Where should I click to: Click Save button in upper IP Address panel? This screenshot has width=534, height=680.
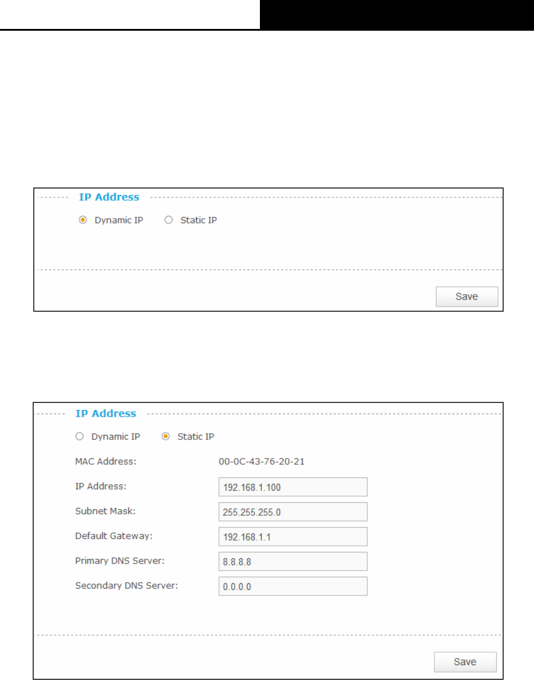click(x=467, y=297)
